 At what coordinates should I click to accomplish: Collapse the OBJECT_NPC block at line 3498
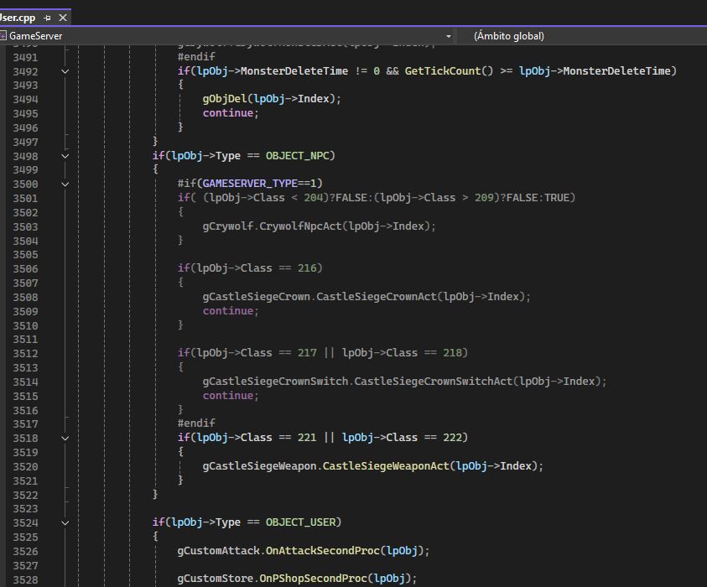coord(65,156)
